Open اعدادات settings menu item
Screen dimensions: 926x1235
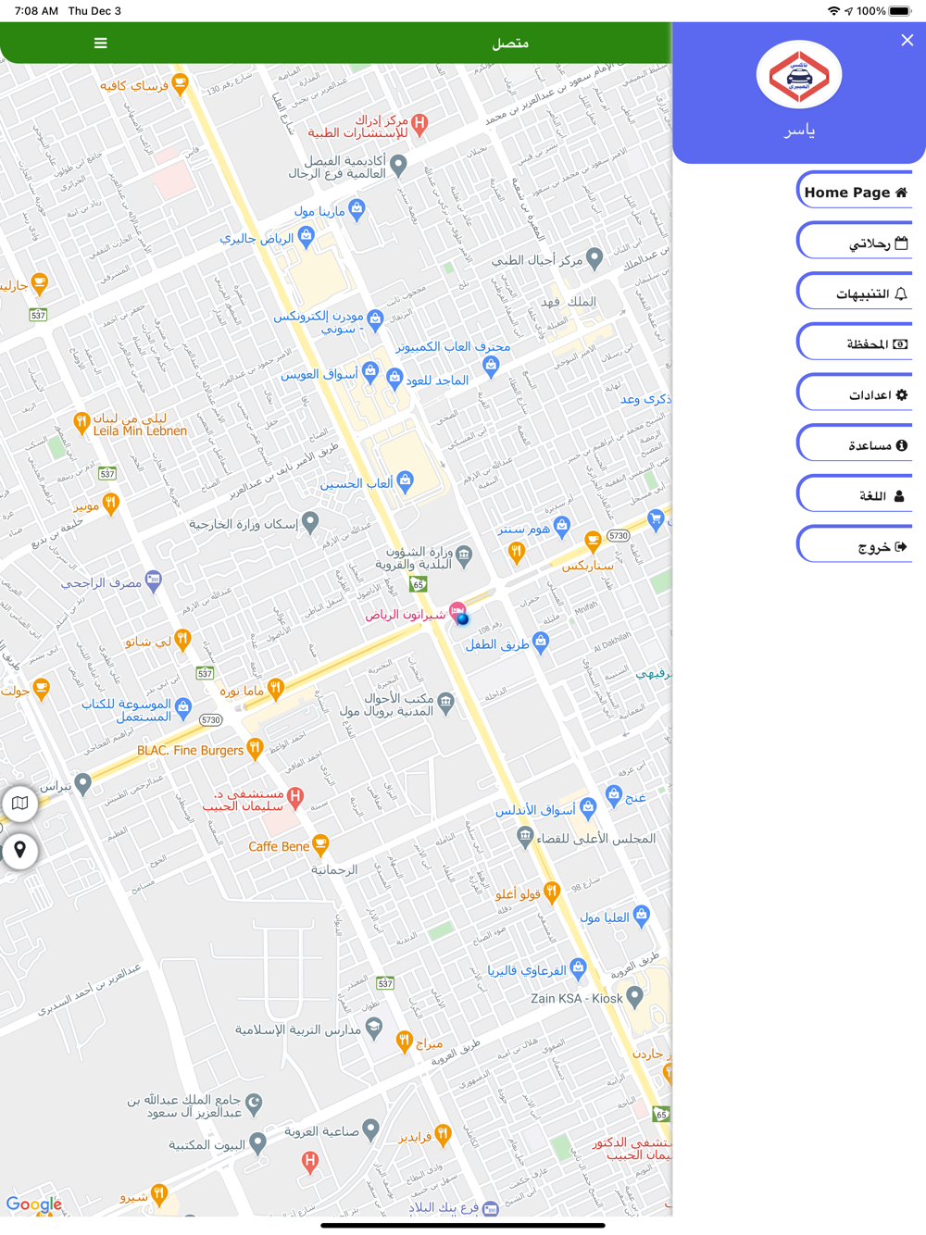click(x=855, y=394)
